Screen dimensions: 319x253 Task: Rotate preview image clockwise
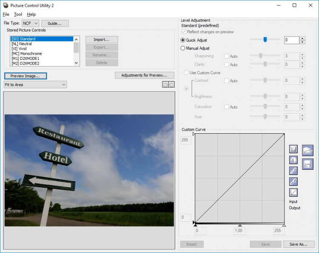pyautogui.click(x=171, y=84)
